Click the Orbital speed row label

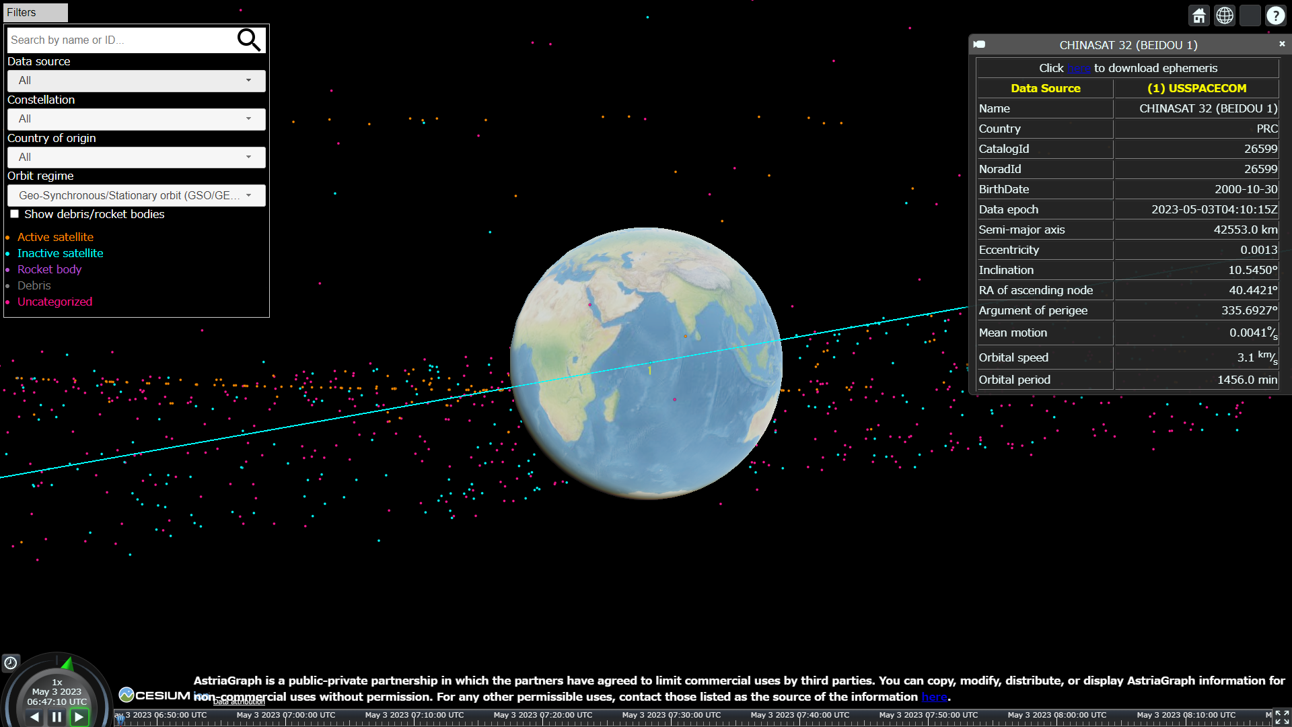(1013, 357)
